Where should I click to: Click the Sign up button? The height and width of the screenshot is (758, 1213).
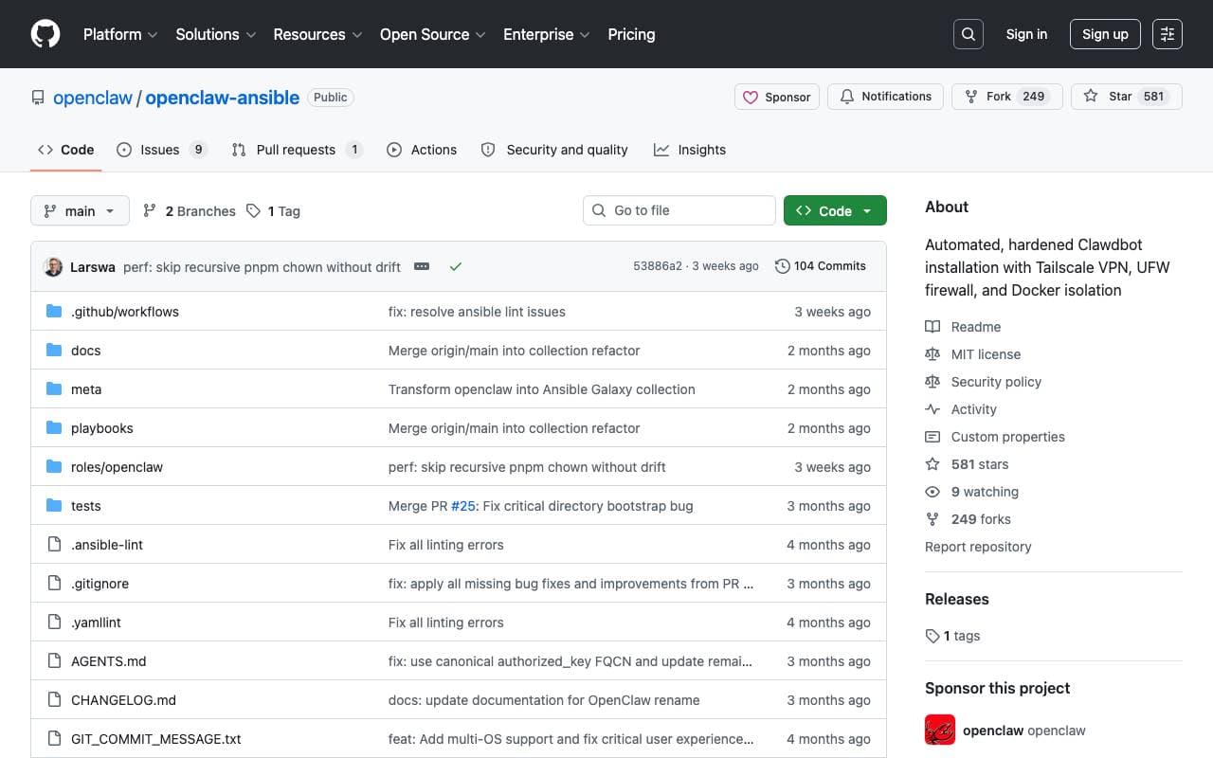pyautogui.click(x=1105, y=34)
